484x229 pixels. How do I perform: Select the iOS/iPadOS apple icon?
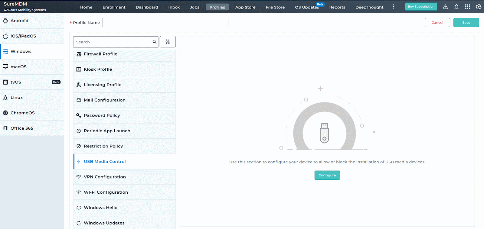(x=5, y=36)
